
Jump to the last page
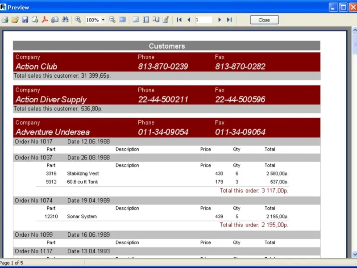click(x=229, y=20)
